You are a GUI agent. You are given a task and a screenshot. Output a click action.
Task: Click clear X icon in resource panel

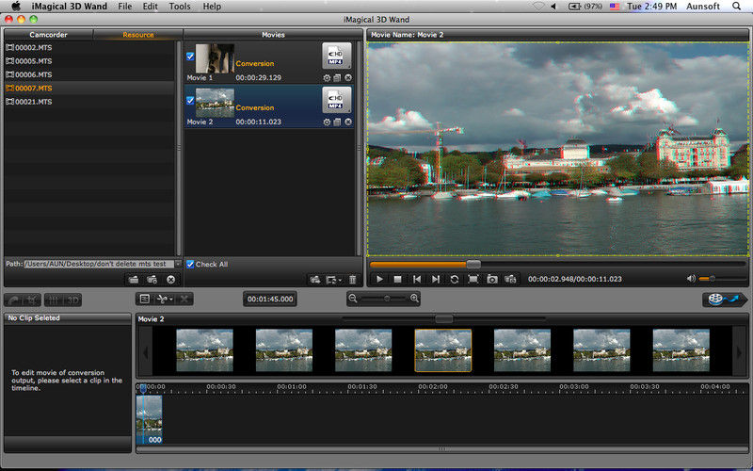pyautogui.click(x=170, y=280)
